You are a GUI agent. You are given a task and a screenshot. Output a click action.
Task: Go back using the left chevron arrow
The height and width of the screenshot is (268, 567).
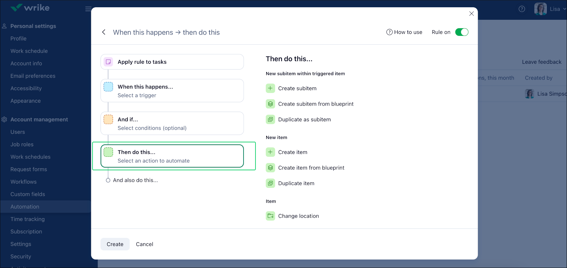click(104, 32)
